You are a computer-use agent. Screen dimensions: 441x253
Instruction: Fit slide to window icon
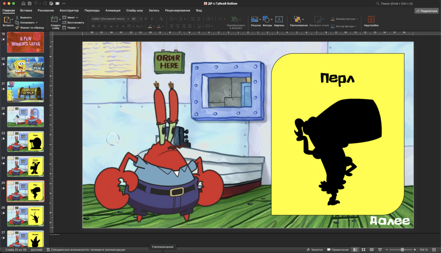434,250
